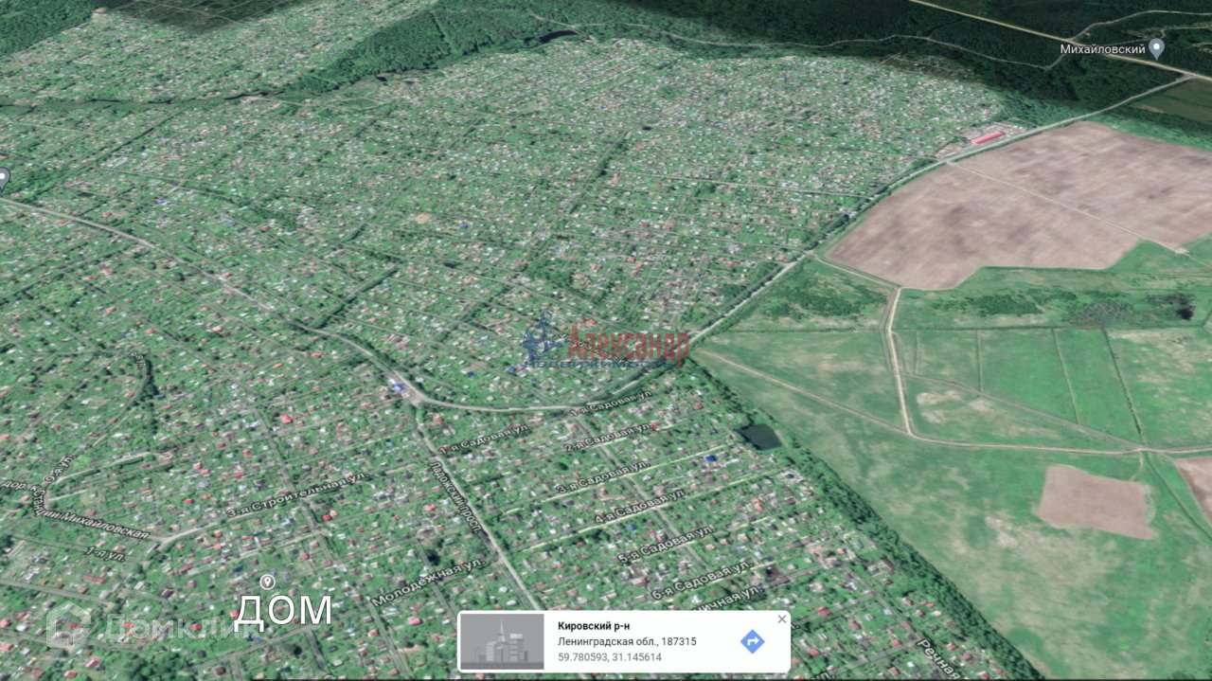
Task: Open the Михайловский place pin
Action: point(1156,48)
